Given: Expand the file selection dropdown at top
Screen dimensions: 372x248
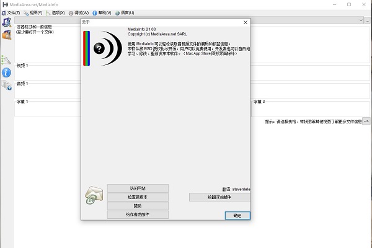Looking at the screenshot, I should pyautogui.click(x=361, y=20).
